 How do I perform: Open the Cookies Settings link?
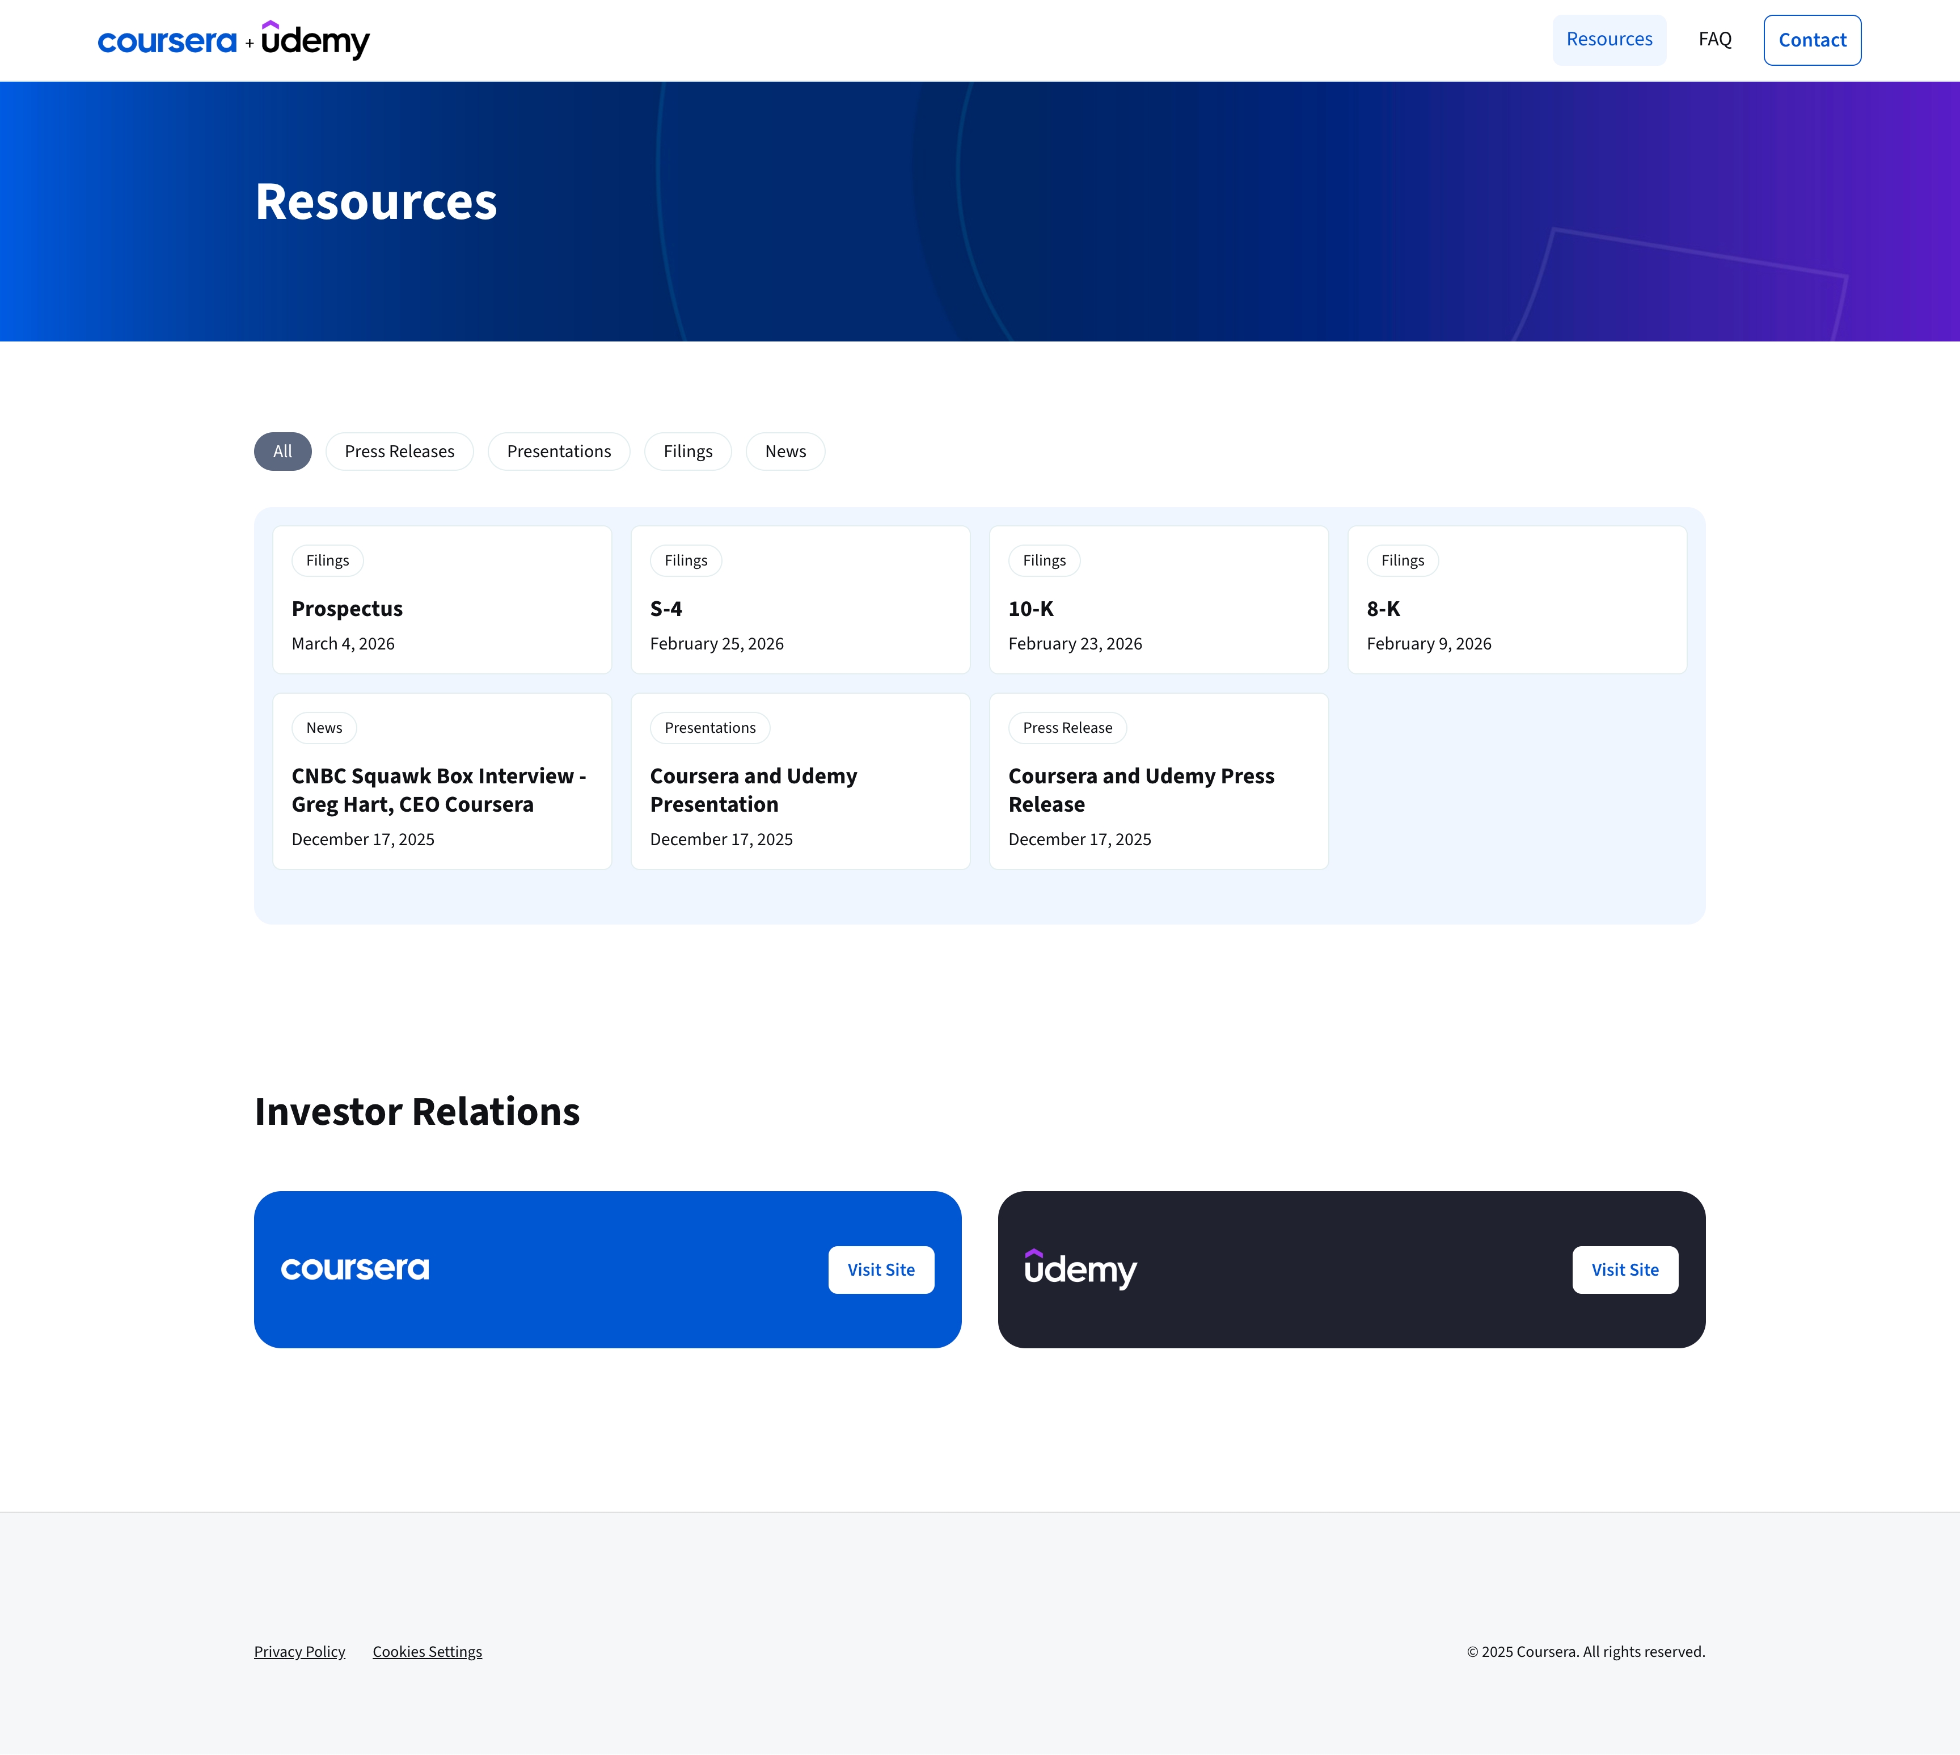tap(427, 1652)
